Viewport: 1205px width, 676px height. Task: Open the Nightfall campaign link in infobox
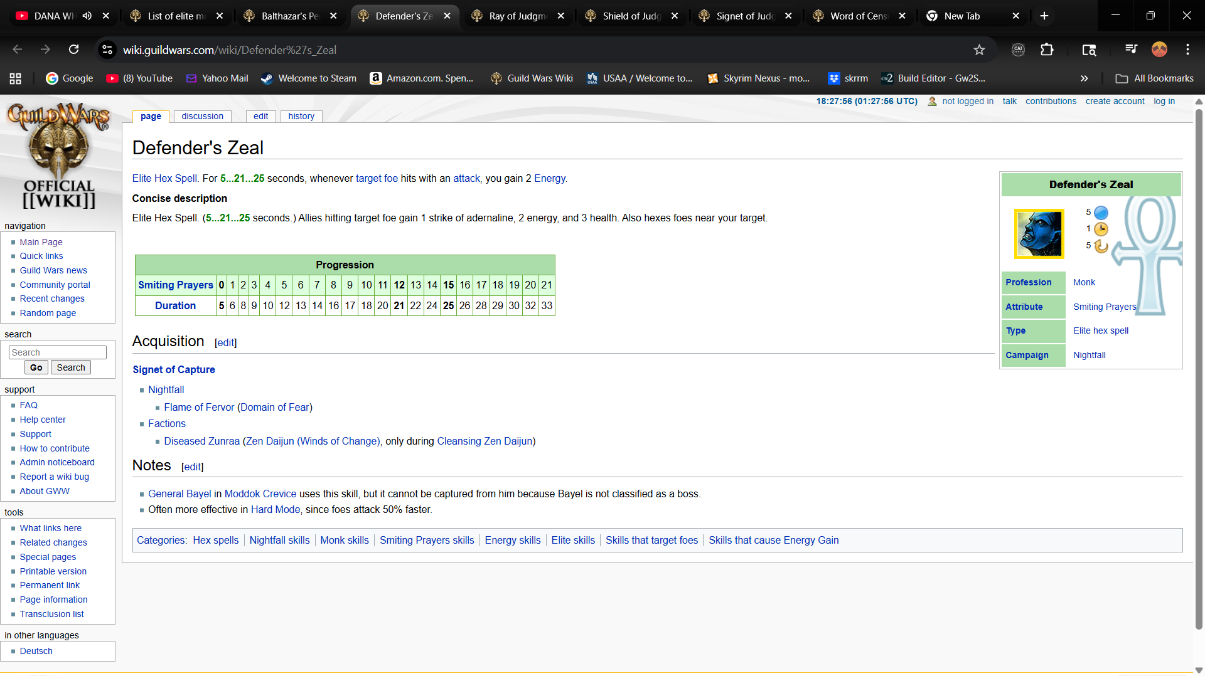tap(1090, 355)
